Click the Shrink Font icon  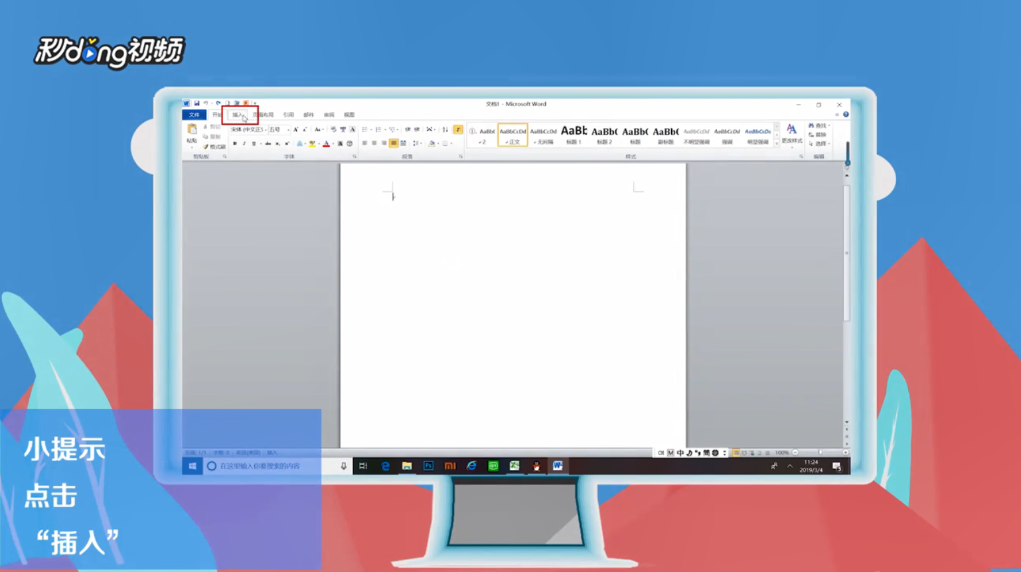(305, 129)
